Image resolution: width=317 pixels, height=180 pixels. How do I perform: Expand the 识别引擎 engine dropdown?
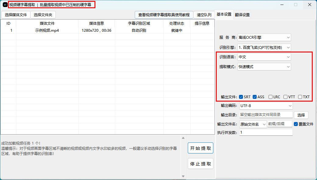point(264,48)
